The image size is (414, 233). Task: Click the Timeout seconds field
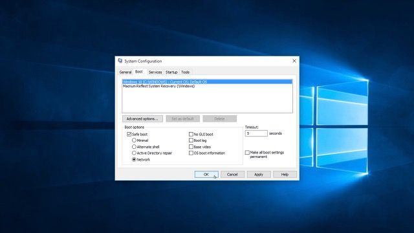(256, 133)
